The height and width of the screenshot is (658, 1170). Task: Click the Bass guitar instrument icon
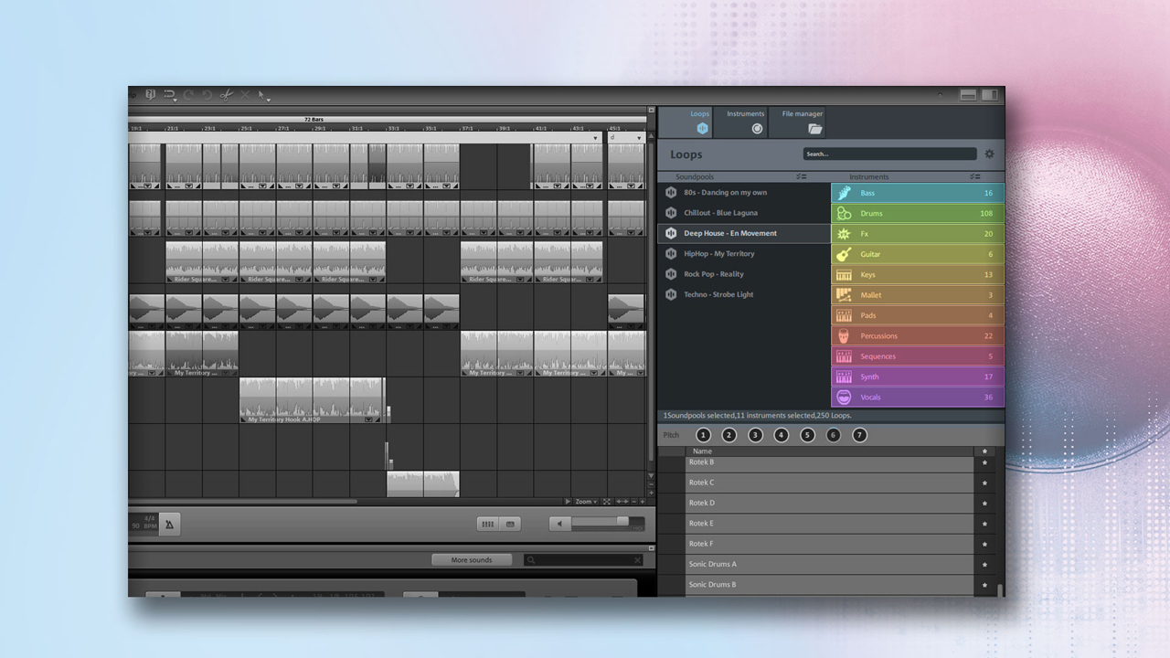point(844,193)
